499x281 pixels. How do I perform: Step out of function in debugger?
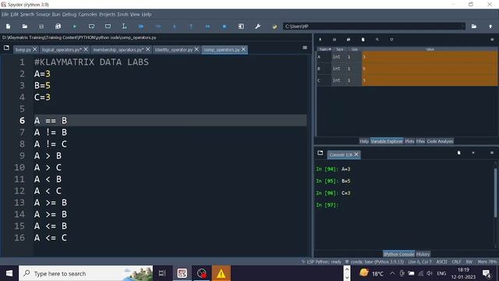[x=191, y=27]
